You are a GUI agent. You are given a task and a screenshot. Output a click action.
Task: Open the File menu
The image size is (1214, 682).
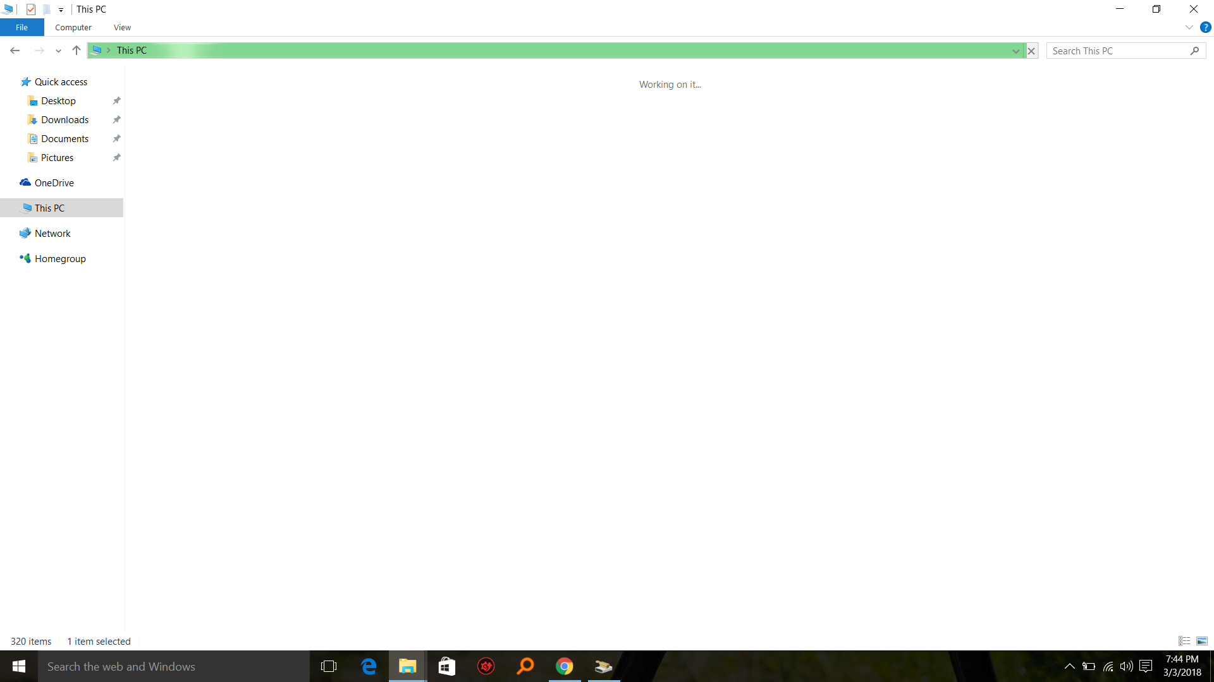(x=21, y=27)
